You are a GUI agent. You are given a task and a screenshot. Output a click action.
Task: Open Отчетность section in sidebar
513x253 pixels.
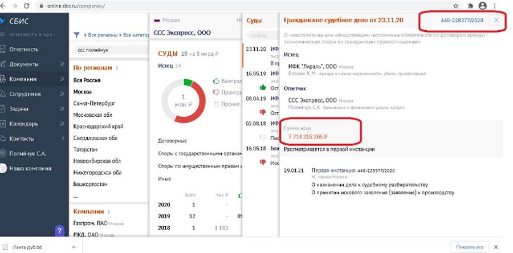23,50
